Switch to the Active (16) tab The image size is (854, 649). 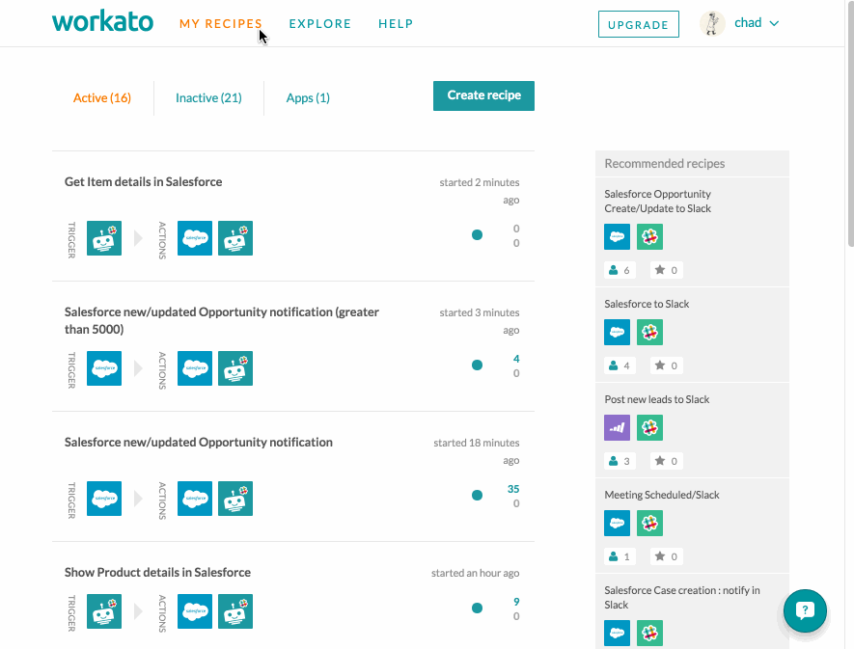102,98
